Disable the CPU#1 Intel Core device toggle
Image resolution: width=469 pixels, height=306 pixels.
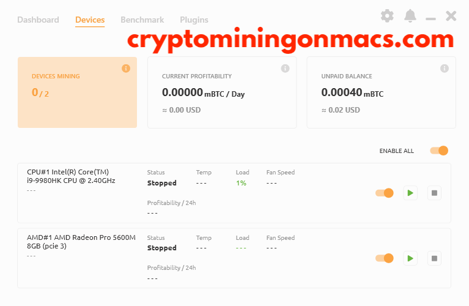click(385, 193)
